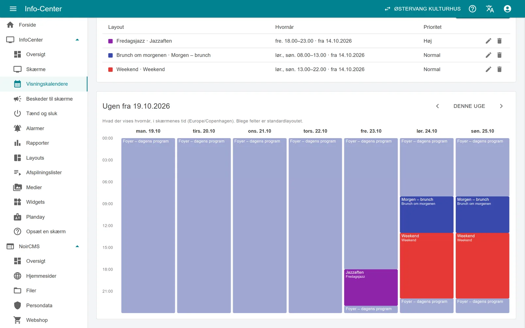Switch organization via ØSTERVANG KULTURHUS swap icon
This screenshot has height=328, width=525.
tap(388, 9)
